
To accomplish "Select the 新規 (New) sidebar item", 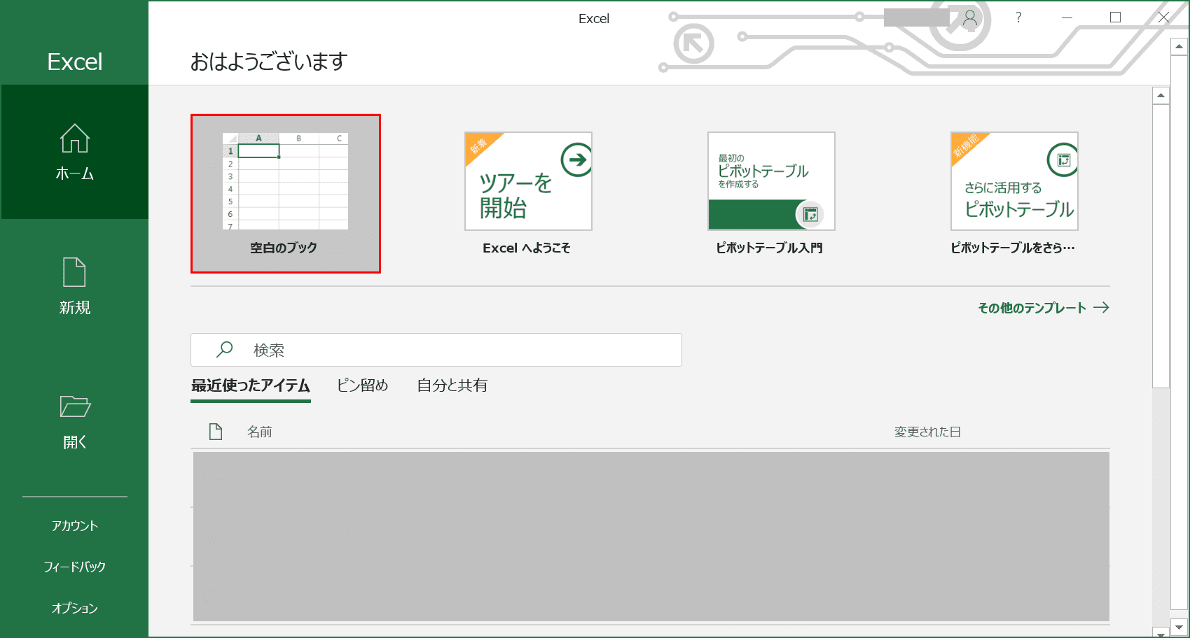I will pos(74,287).
